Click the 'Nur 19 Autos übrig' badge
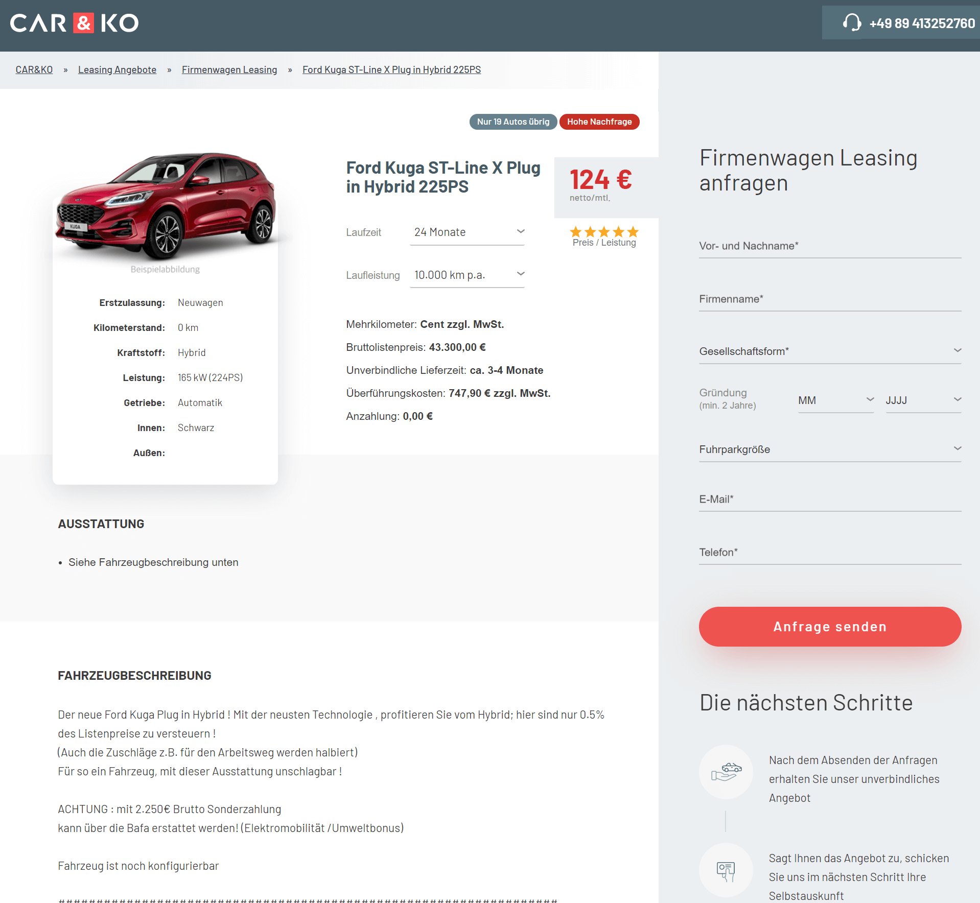980x903 pixels. point(513,122)
